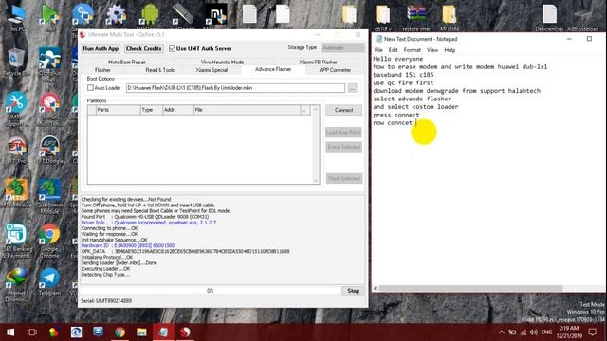The image size is (607, 341).
Task: Click the Stop button
Action: 353,291
